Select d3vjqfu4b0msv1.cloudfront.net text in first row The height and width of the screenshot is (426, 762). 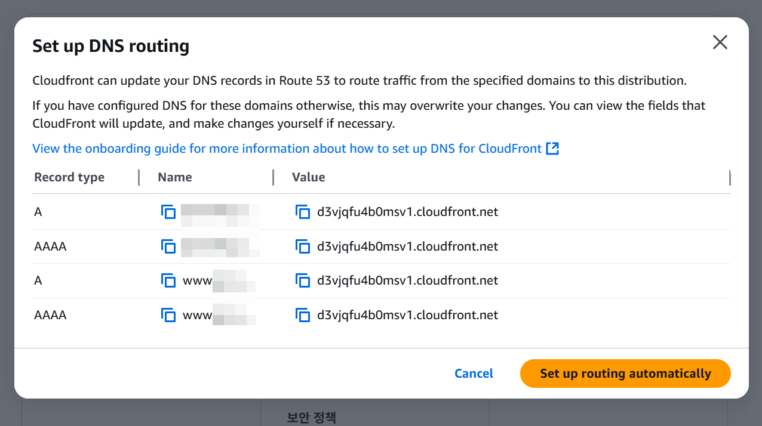click(407, 212)
